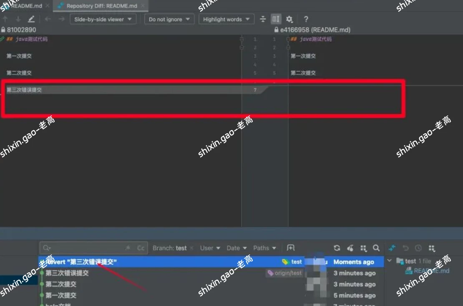Refresh the Git log
The image size is (463, 306).
[337, 248]
